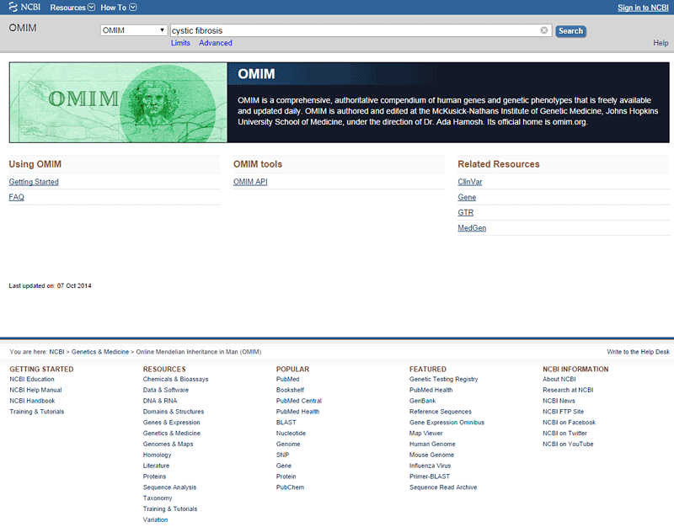Open Gene Expression Omnibus link
Screen dimensions: 674x527
(447, 423)
